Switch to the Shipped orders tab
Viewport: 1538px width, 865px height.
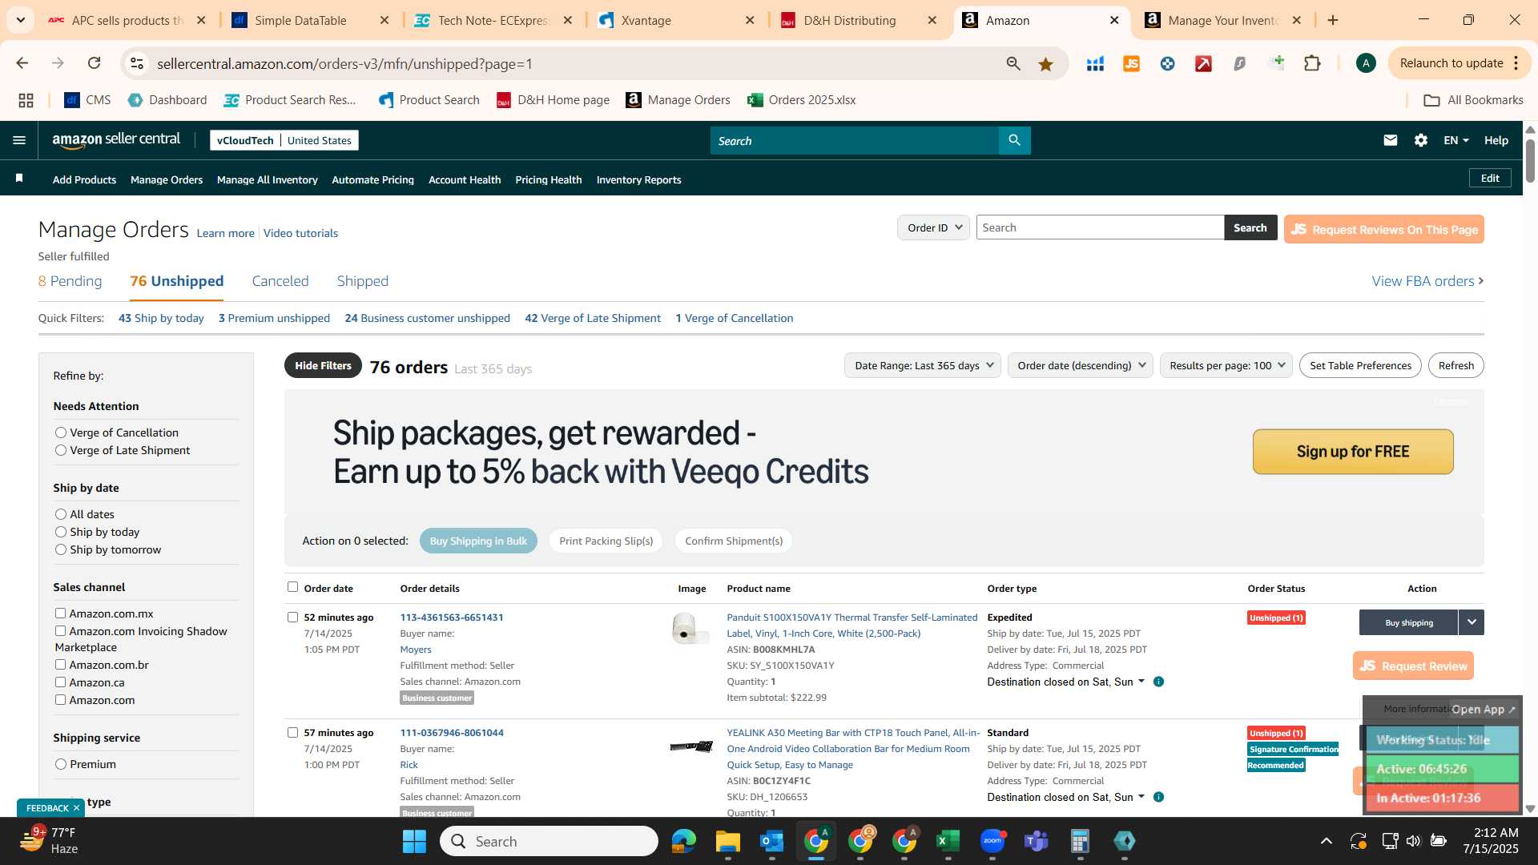click(x=363, y=281)
